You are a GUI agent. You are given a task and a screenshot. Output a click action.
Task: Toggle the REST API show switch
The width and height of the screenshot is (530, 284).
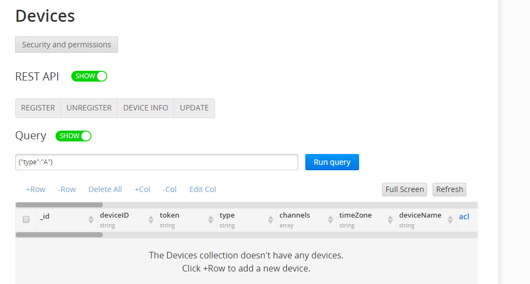point(89,76)
